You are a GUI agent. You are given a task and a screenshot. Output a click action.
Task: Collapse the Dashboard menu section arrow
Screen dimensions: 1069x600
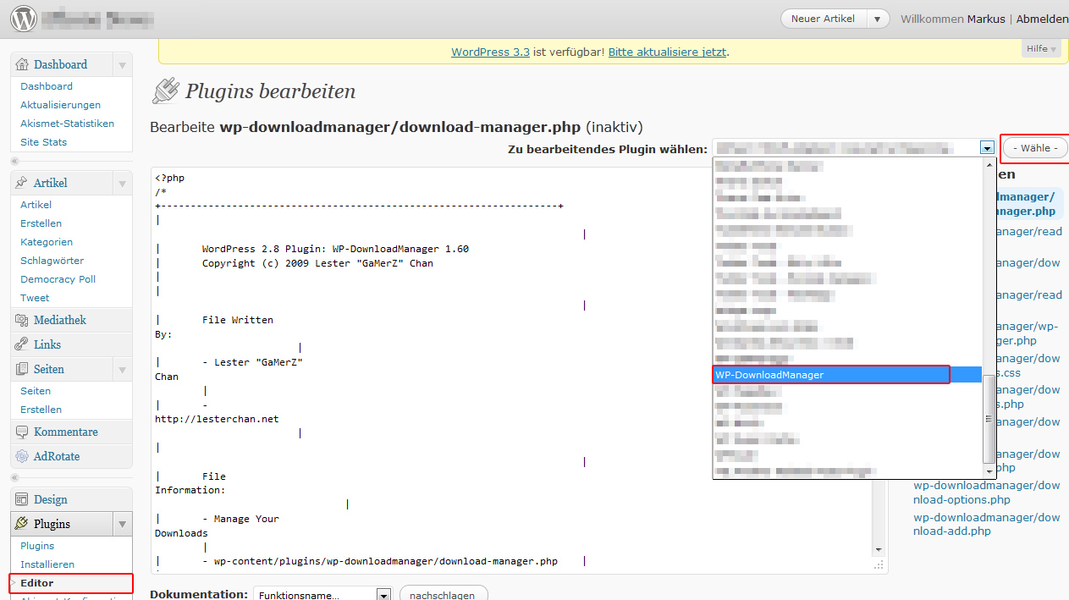click(x=122, y=65)
